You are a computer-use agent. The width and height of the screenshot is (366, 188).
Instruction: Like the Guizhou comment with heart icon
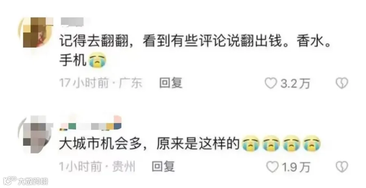tap(272, 167)
